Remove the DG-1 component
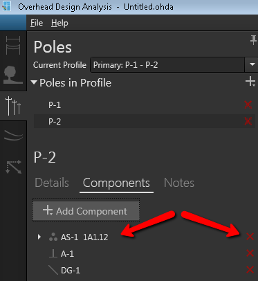This screenshot has height=281, width=258. (x=250, y=270)
